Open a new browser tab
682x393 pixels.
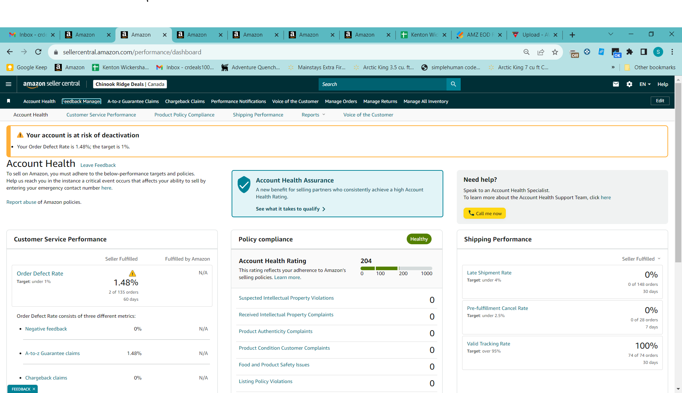(x=572, y=35)
